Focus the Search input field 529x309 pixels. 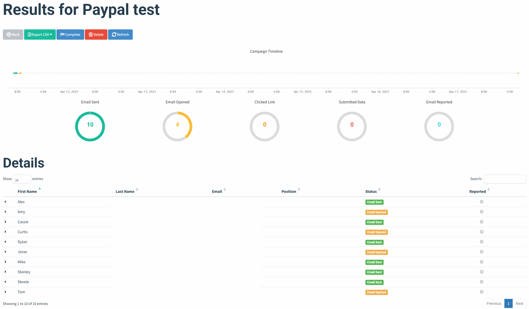(504, 179)
